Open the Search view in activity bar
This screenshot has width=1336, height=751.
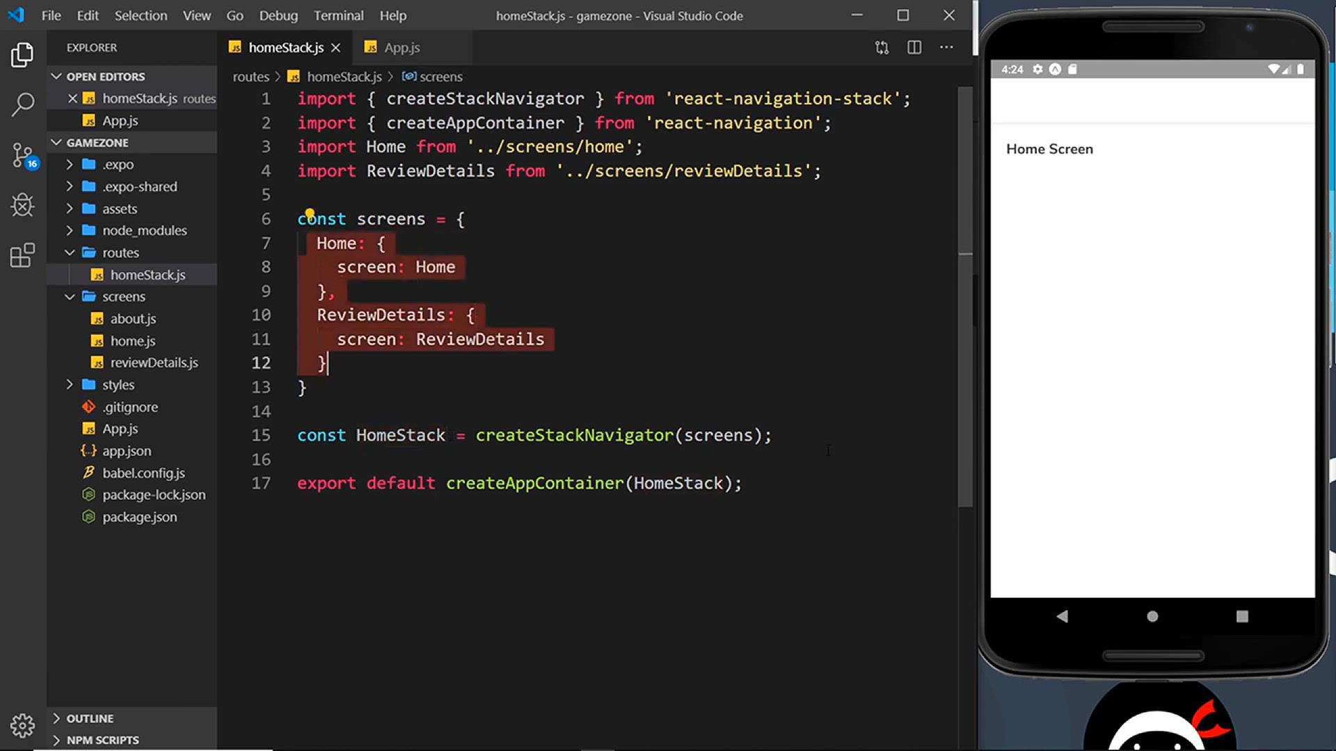coord(22,105)
